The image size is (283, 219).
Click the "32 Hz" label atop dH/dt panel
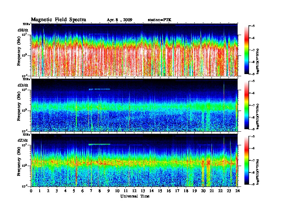26,24
